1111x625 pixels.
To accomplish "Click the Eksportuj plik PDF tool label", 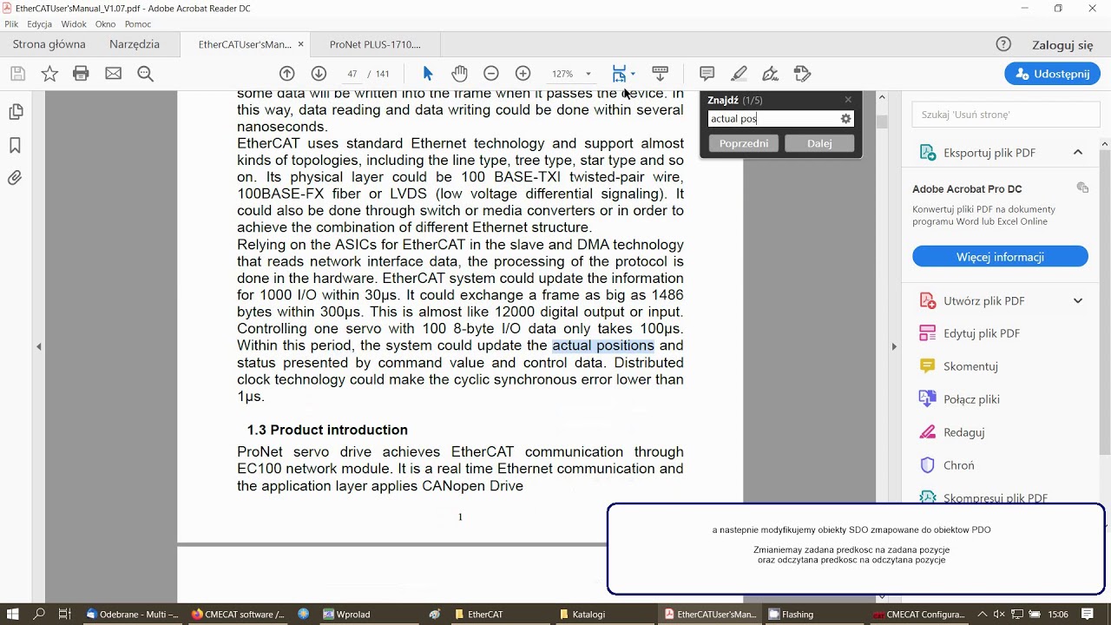I will point(989,153).
